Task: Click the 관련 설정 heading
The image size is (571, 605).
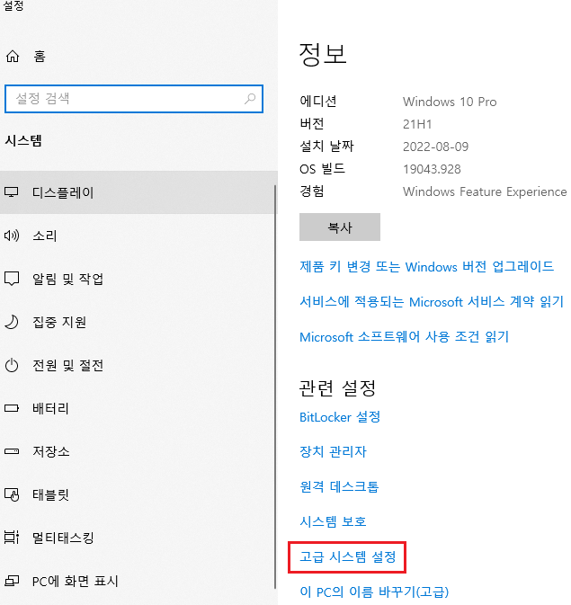Action: coord(337,387)
